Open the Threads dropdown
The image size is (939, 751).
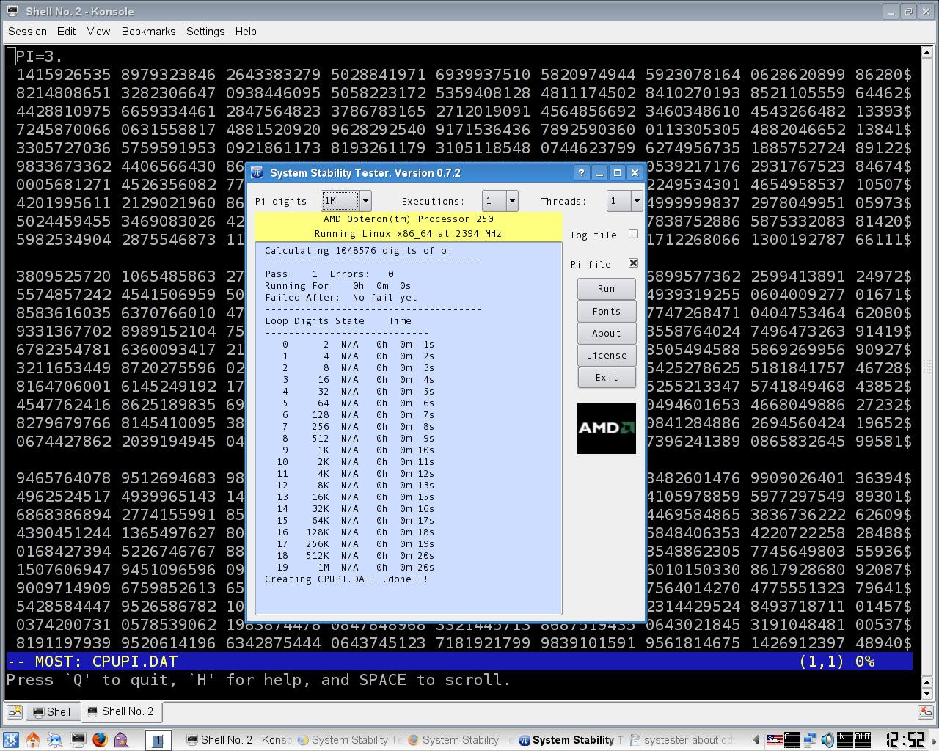(637, 201)
